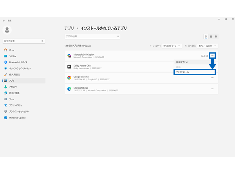Open more options for Microsoft Edge

[x=212, y=89]
